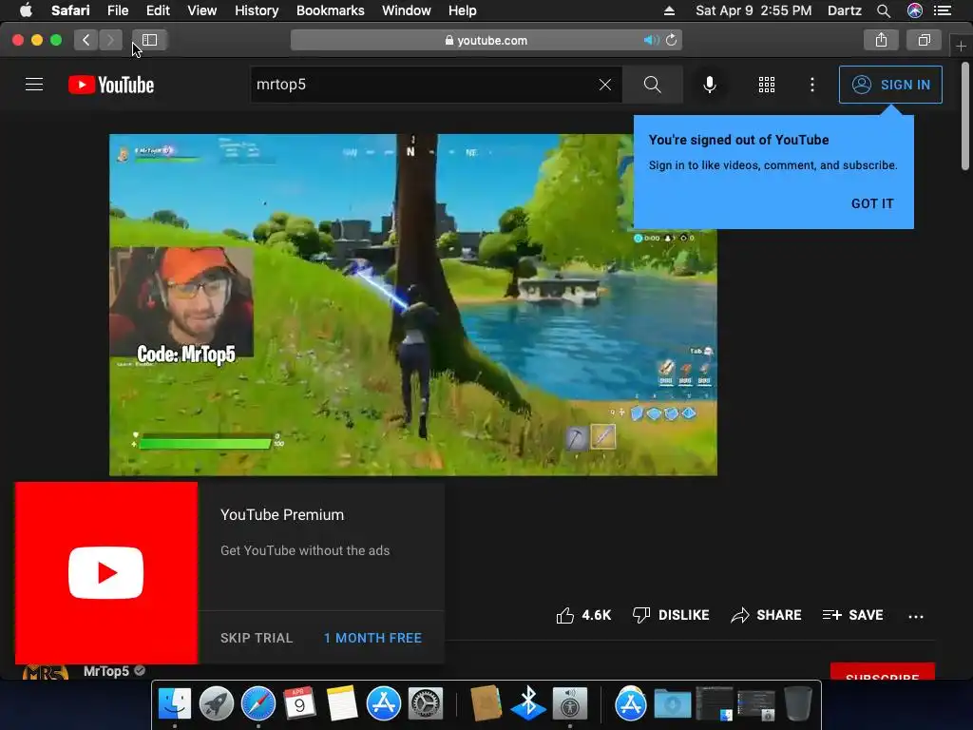Like the video with thumbs up icon
The image size is (973, 730).
[x=564, y=615]
